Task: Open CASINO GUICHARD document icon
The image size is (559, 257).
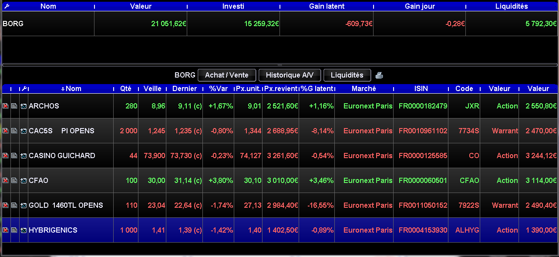Action: tap(14, 156)
